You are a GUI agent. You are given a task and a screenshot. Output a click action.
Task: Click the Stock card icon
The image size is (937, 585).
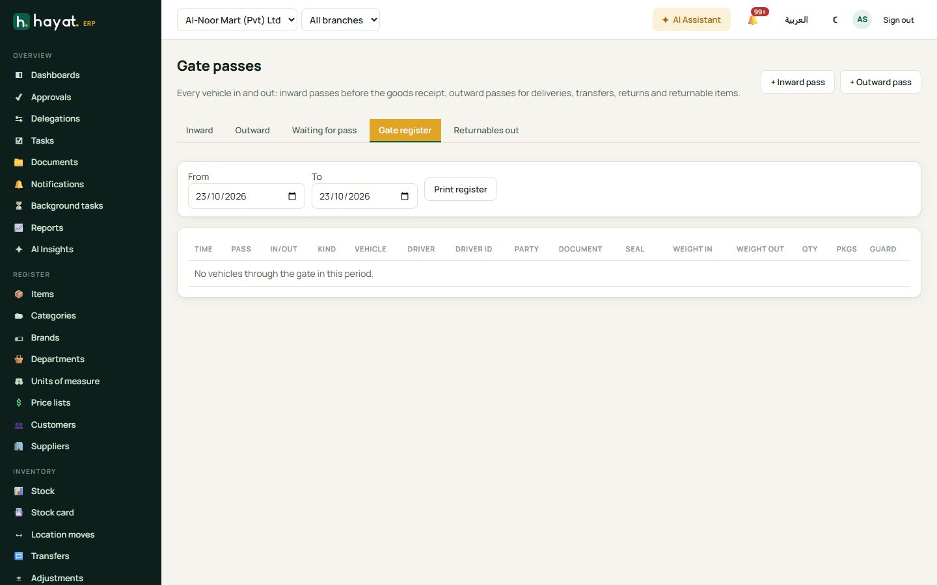click(19, 513)
